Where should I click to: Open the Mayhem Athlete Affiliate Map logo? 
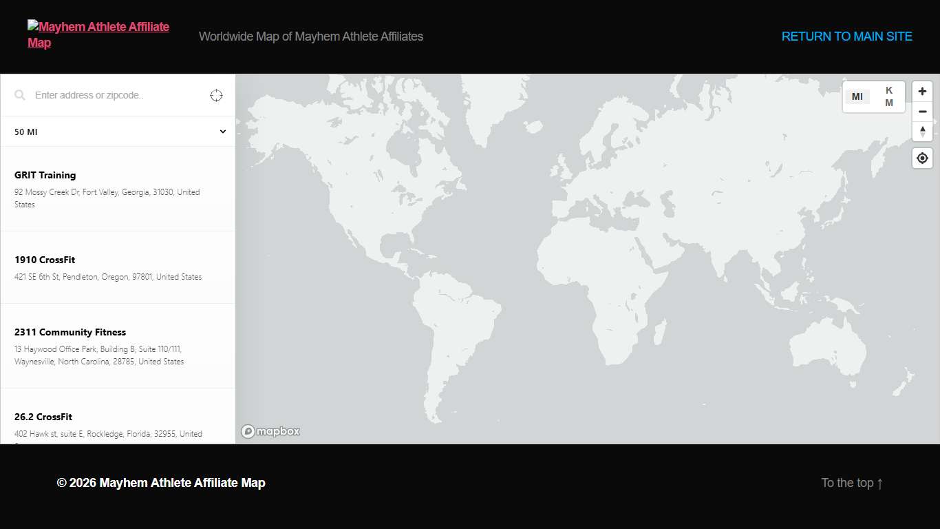pos(98,34)
